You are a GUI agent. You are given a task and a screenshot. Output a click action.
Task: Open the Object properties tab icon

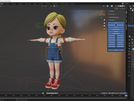click(x=129, y=61)
